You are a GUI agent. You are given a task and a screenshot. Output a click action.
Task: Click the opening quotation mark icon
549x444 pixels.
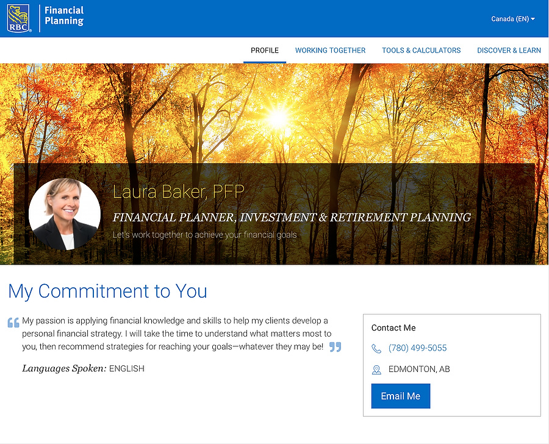click(13, 323)
